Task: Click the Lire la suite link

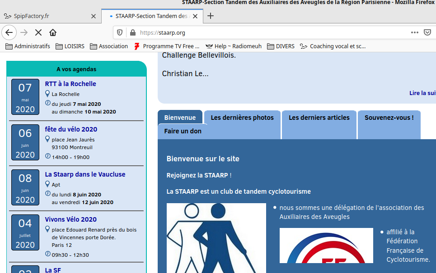Action: click(x=422, y=93)
